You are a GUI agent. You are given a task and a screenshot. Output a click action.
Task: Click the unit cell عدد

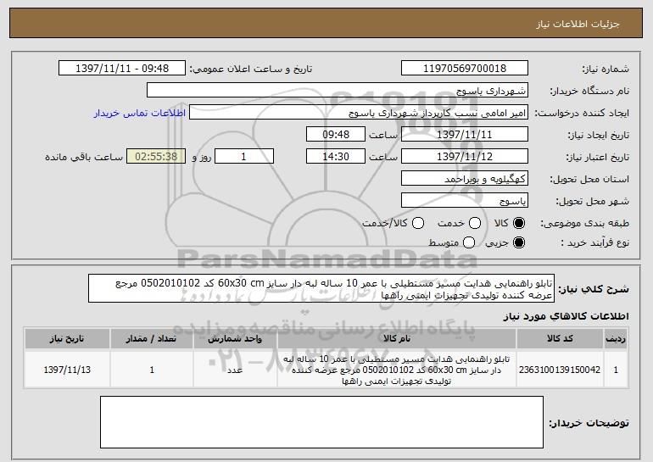[235, 370]
